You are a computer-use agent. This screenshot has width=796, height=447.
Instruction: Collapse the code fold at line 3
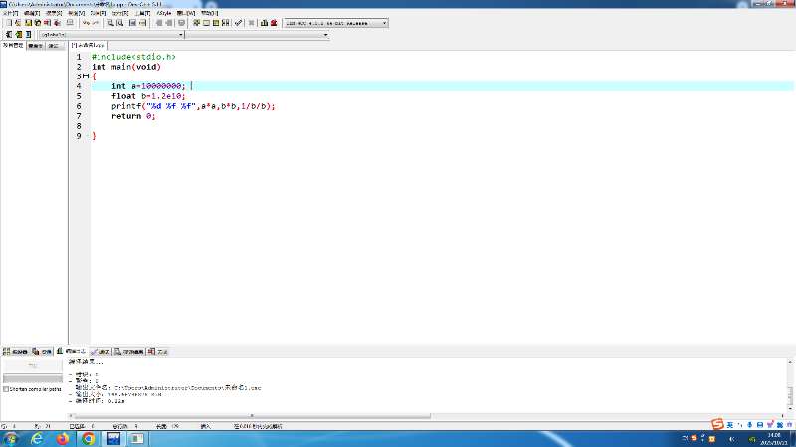tap(86, 76)
